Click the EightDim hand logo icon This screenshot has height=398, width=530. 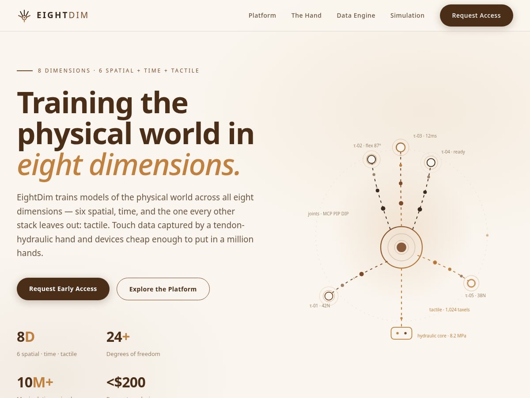coord(24,15)
